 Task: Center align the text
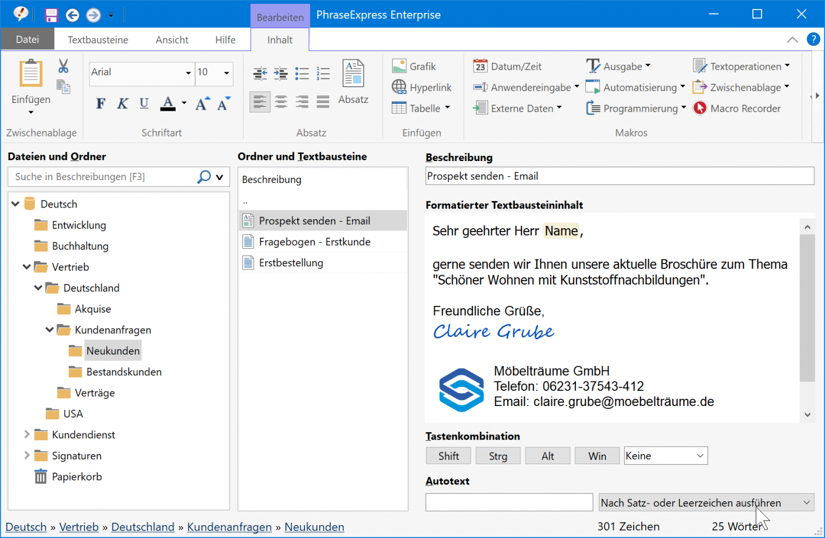pyautogui.click(x=281, y=102)
